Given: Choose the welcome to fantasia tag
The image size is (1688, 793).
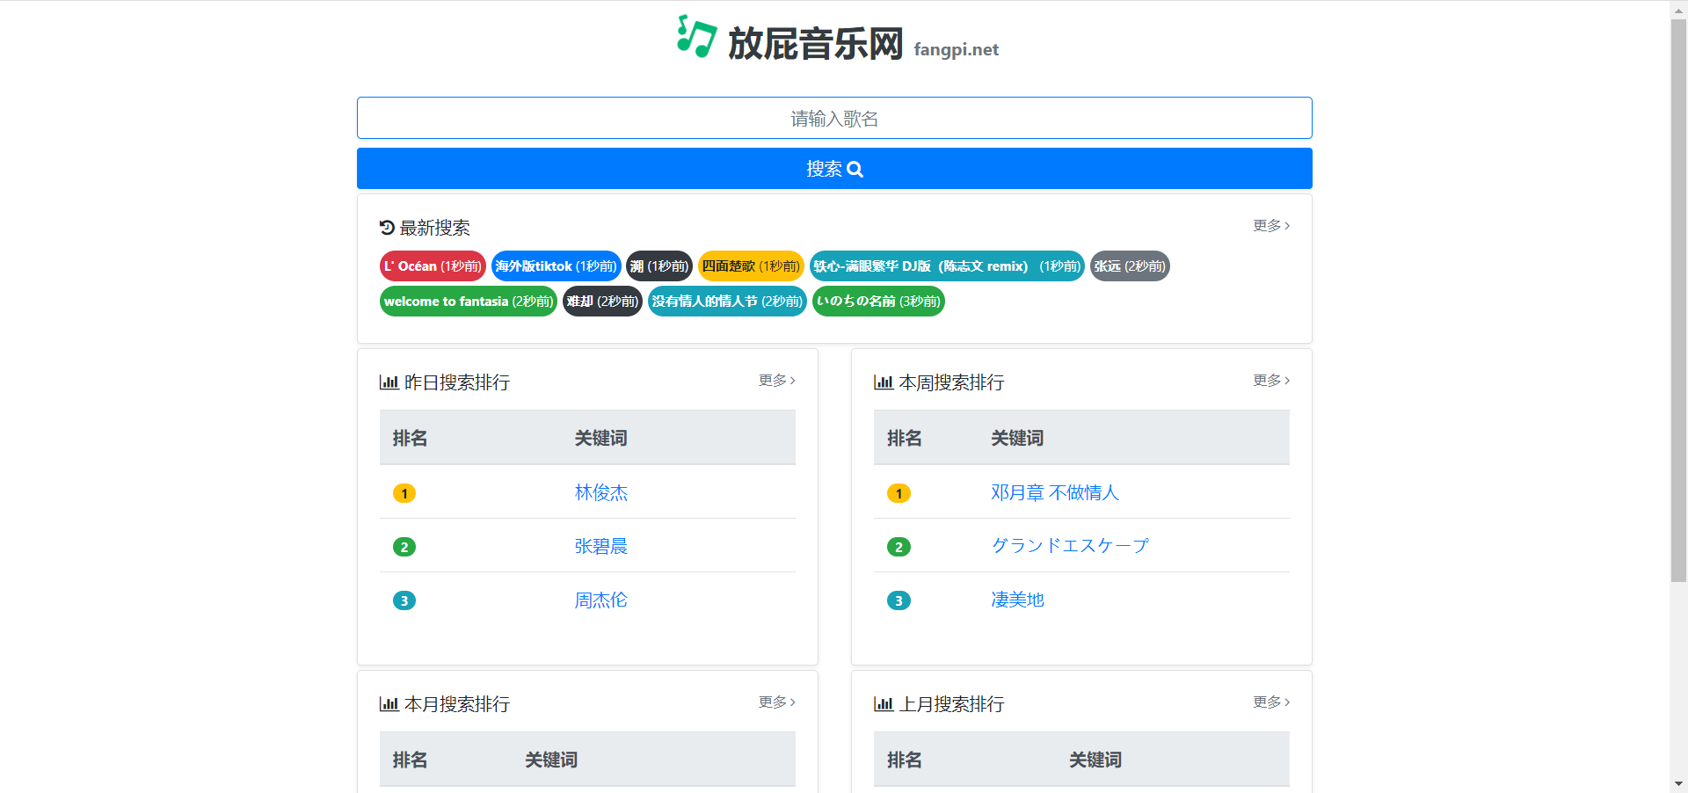Looking at the screenshot, I should 468,302.
